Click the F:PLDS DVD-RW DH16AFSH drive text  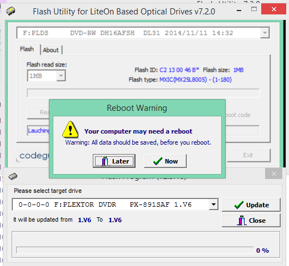(128, 33)
